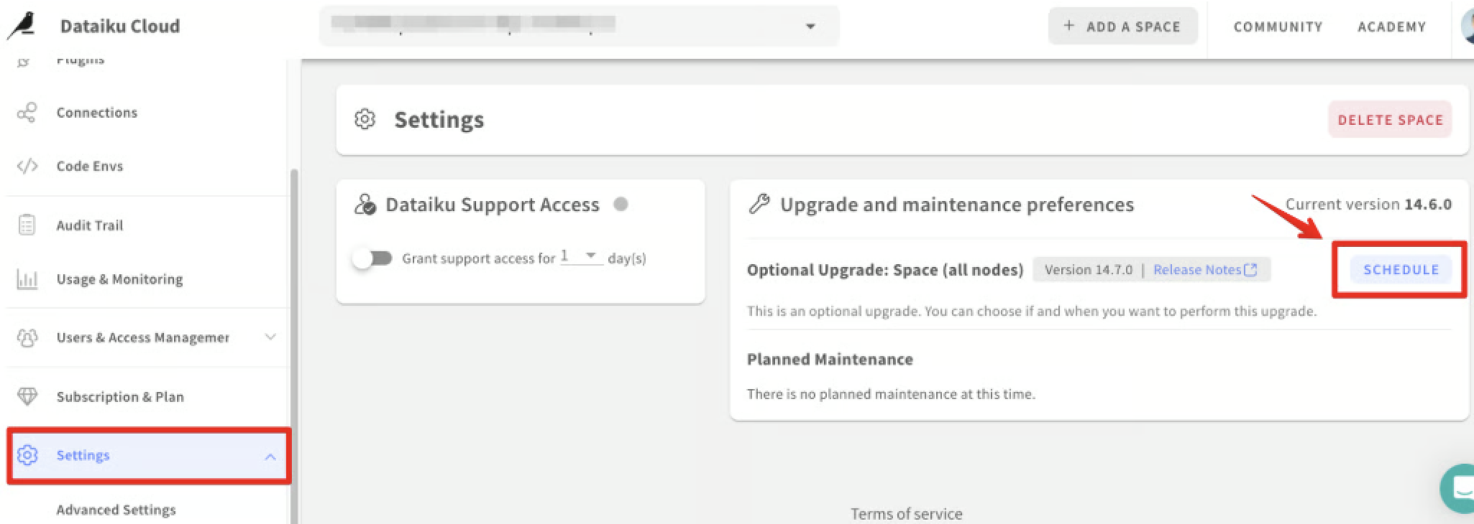Screen dimensions: 1474x524
Task: Expand Users & Access Management section
Action: click(x=270, y=337)
